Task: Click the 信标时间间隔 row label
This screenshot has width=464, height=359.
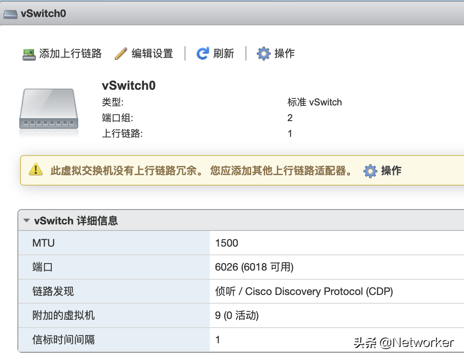Action: point(63,340)
